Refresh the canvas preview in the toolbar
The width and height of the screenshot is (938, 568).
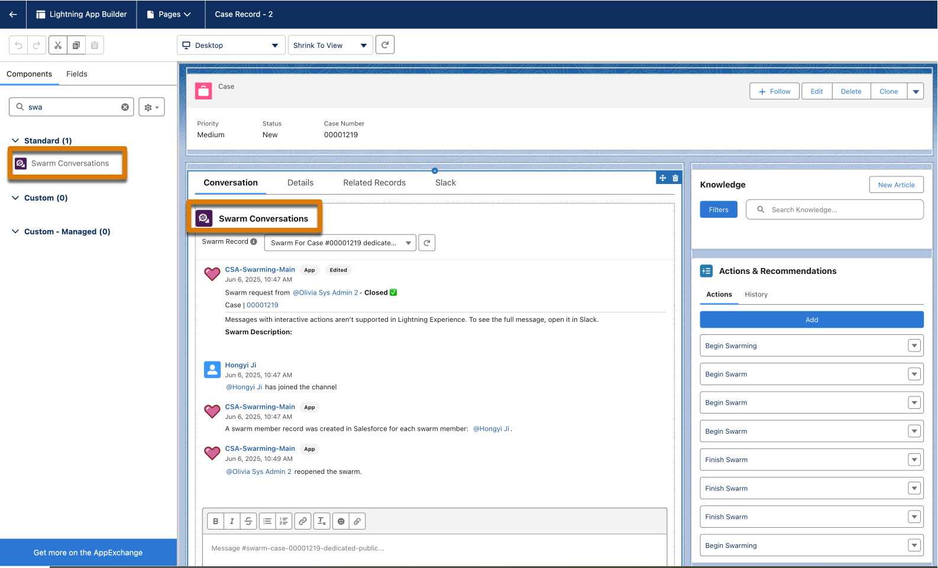point(385,45)
